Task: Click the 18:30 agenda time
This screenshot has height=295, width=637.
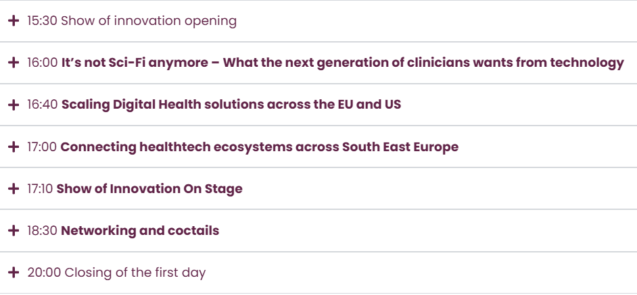Action: coord(42,231)
